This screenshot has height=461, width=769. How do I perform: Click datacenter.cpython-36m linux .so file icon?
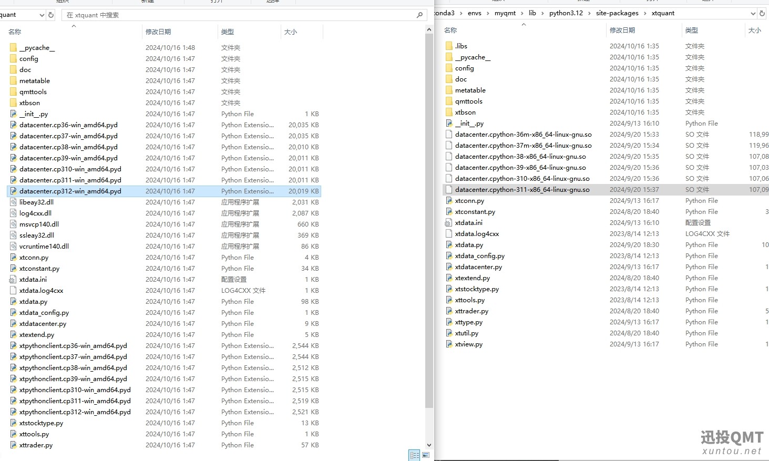pos(449,134)
